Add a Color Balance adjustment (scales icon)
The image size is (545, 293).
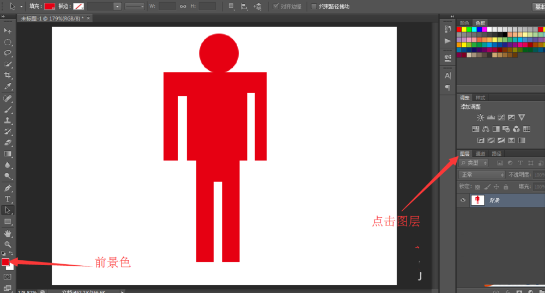coord(486,129)
